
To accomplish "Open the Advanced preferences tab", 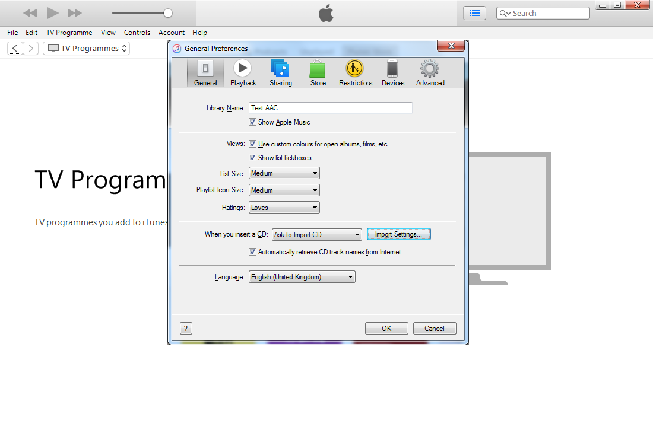I will 430,73.
